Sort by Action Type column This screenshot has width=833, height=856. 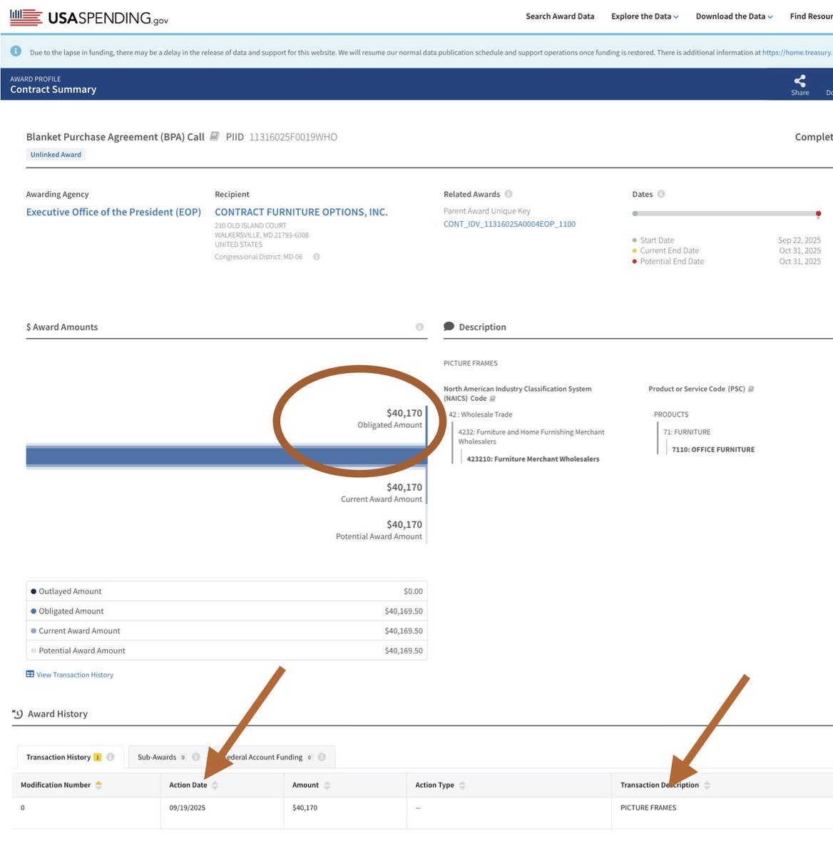click(x=462, y=785)
